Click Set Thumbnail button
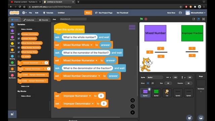215x121 pixels. click(122, 13)
